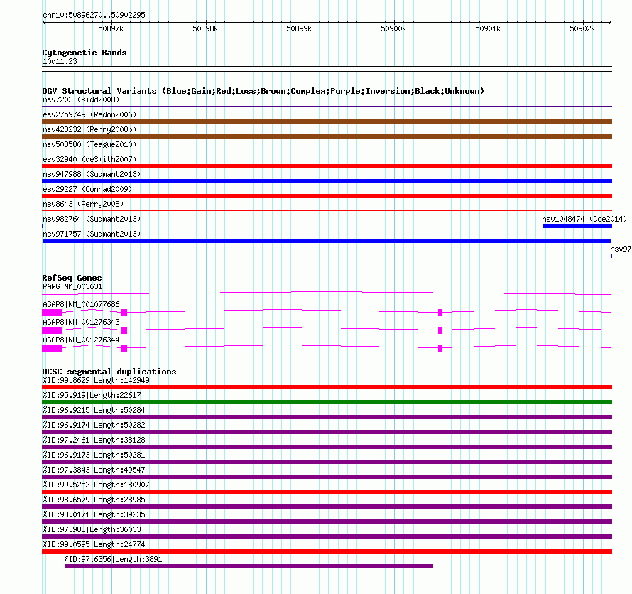Screen dimensions: 632x594
Task: Select the RefSeq Genes track title
Action: (72, 278)
